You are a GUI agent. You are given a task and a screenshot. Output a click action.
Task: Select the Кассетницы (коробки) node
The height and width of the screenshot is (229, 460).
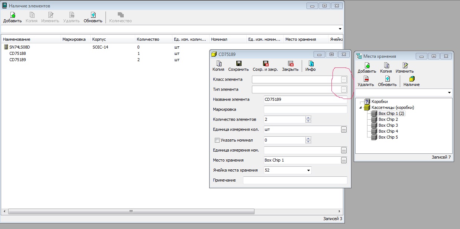tap(393, 107)
